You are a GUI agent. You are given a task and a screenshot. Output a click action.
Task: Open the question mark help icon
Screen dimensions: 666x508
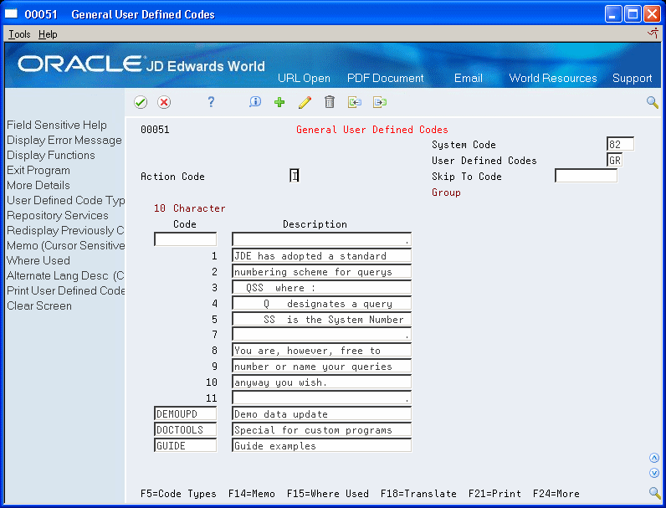[211, 102]
